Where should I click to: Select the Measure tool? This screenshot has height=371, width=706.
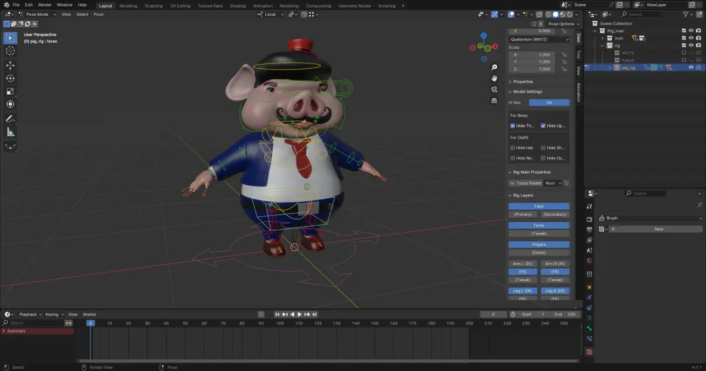click(10, 132)
